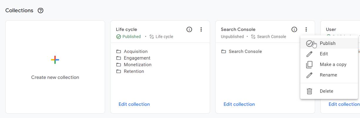Open Edit collection link under User card
This screenshot has height=118, width=360.
click(344, 104)
